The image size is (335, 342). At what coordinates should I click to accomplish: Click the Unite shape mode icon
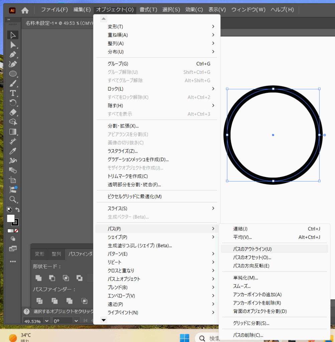tap(39, 278)
